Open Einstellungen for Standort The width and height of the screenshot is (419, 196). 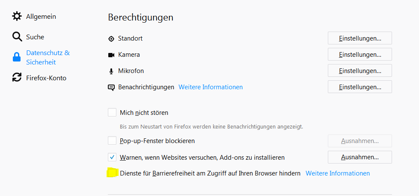point(360,38)
